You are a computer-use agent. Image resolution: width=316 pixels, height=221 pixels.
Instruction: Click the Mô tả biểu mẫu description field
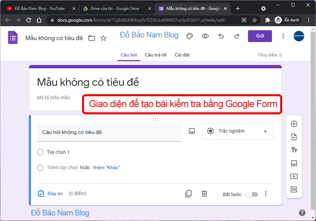[x=54, y=98]
